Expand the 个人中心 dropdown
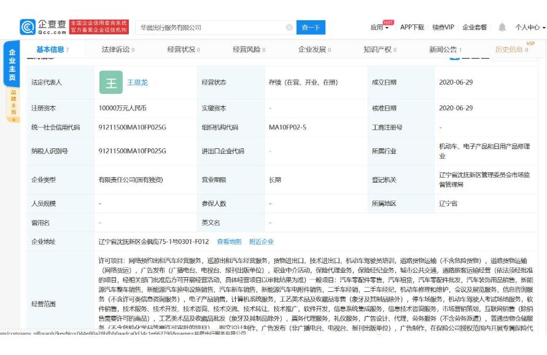547x355 pixels. click(530, 27)
